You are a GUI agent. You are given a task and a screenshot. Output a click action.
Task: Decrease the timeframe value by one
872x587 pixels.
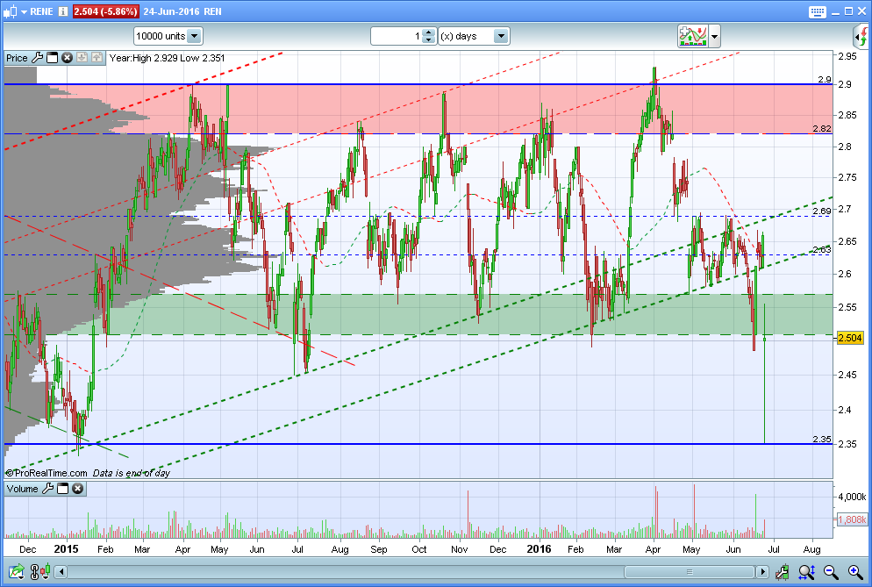coord(428,40)
